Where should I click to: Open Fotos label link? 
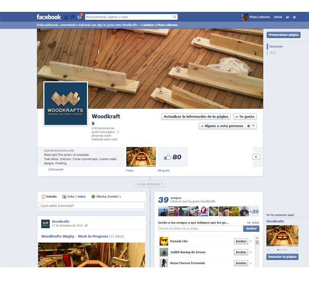click(x=130, y=170)
